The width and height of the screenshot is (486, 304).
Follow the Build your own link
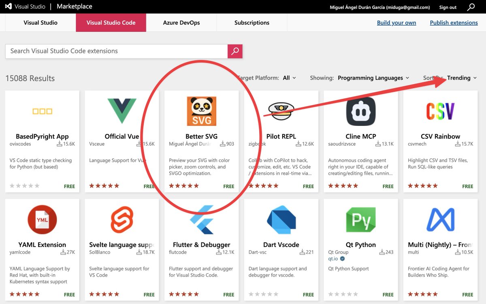[396, 23]
